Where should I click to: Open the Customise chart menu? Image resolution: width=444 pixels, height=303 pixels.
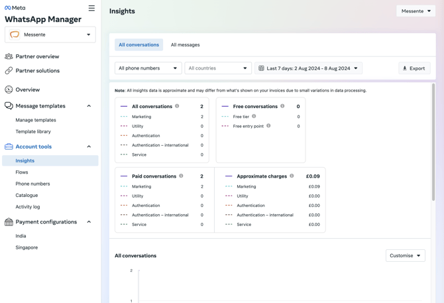pyautogui.click(x=405, y=255)
